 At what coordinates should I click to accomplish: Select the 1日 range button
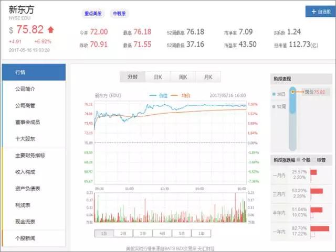tap(104, 233)
